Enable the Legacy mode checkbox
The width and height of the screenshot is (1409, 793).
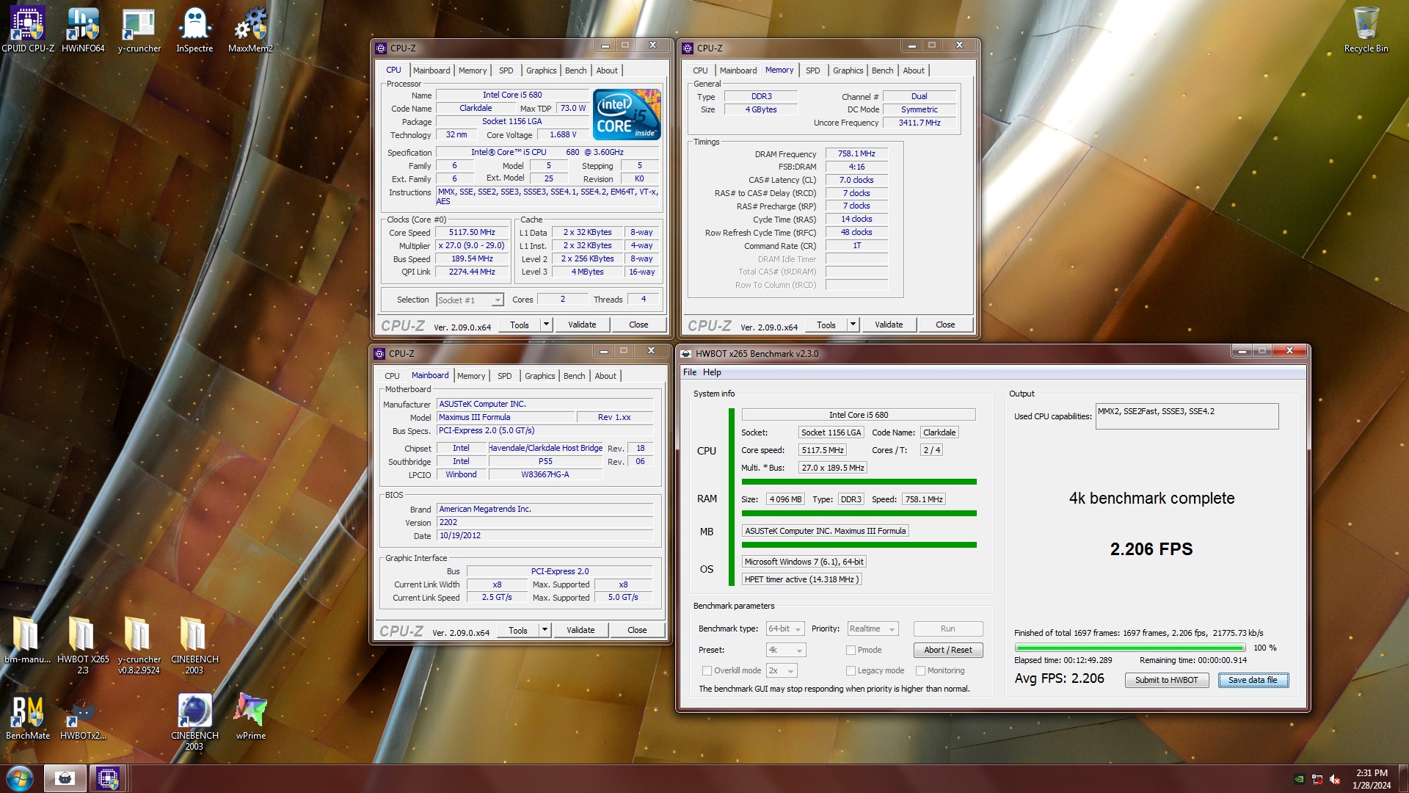tap(851, 670)
